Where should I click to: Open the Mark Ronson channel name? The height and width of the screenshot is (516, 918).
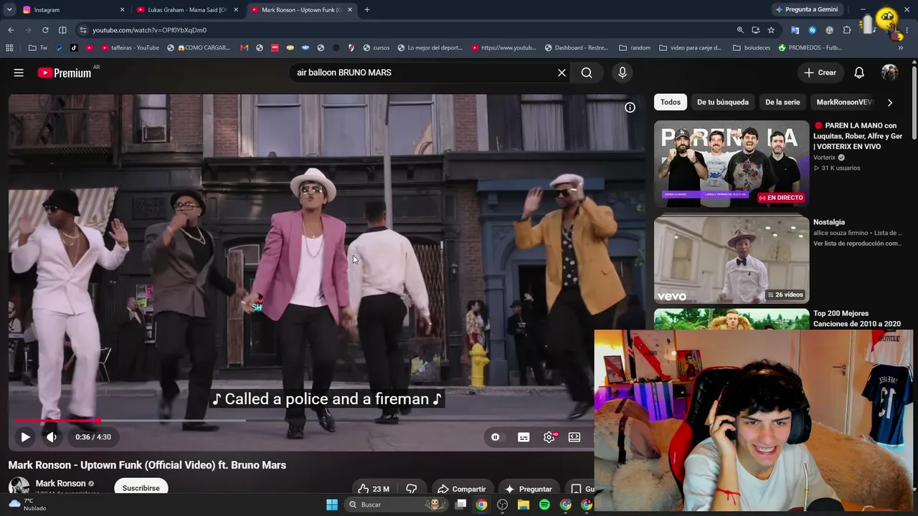(x=60, y=484)
